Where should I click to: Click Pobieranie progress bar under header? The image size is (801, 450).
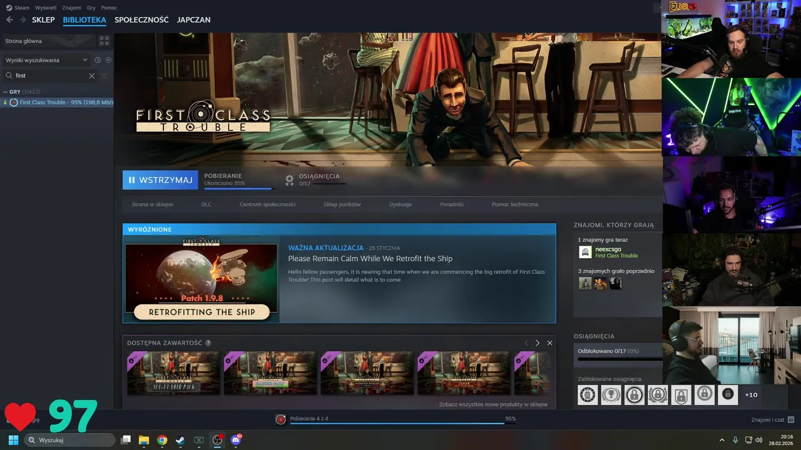coord(238,188)
